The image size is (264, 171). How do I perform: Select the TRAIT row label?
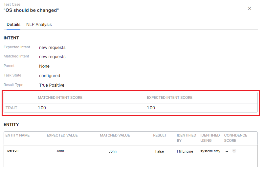(x=11, y=108)
